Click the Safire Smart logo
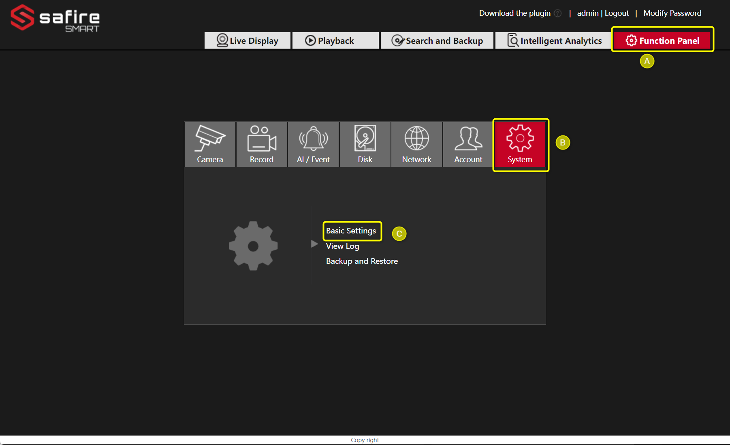730x445 pixels. pyautogui.click(x=55, y=18)
